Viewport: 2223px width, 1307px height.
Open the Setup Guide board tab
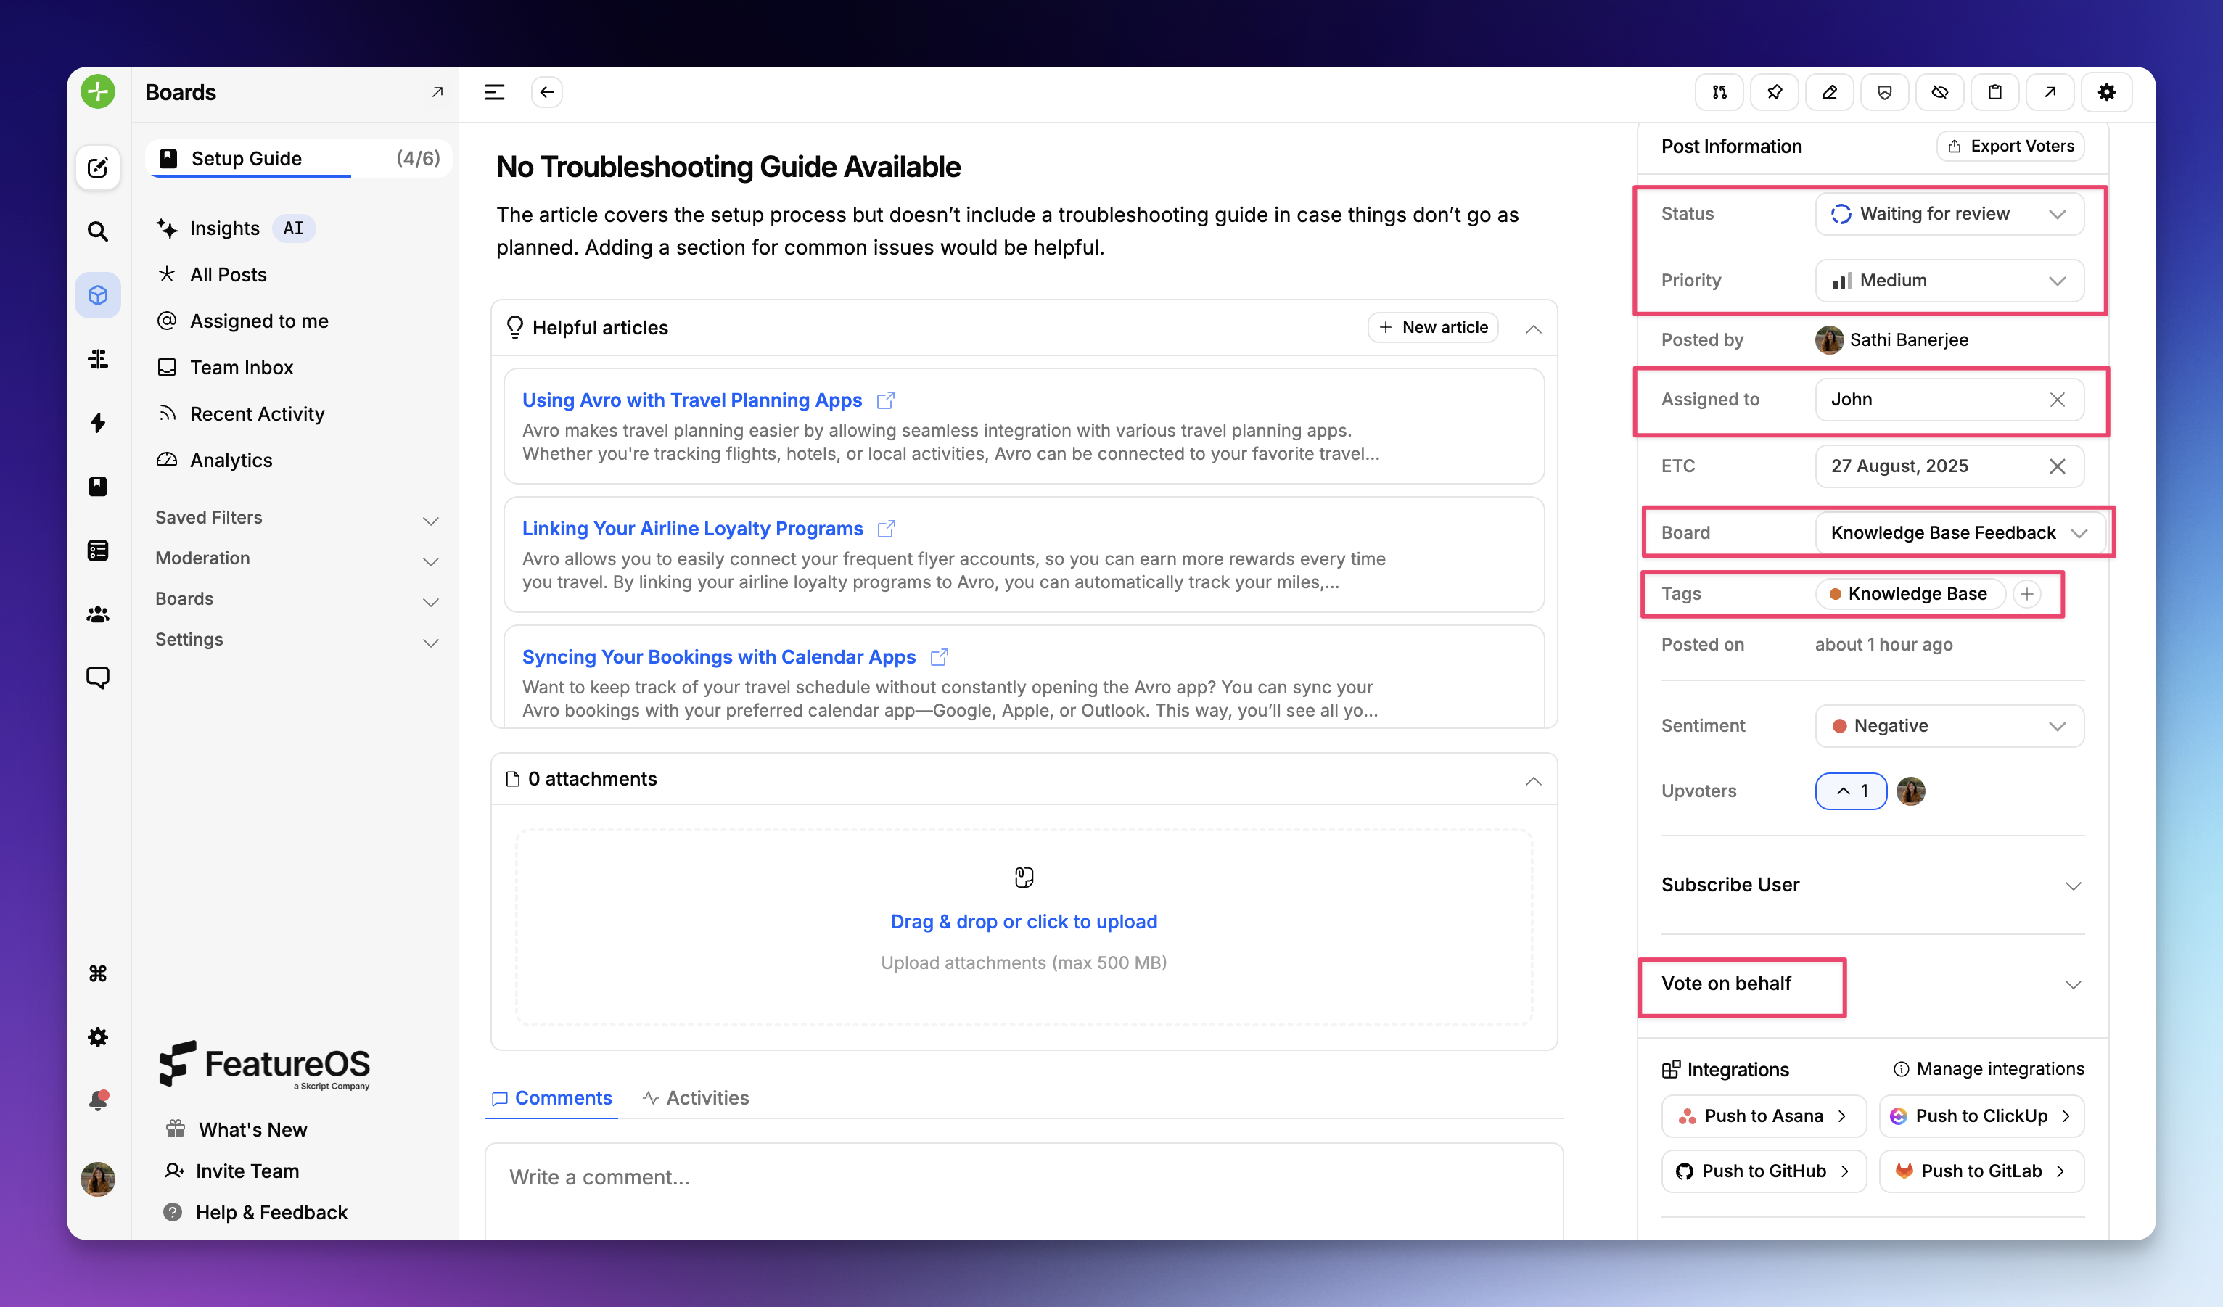tap(247, 159)
